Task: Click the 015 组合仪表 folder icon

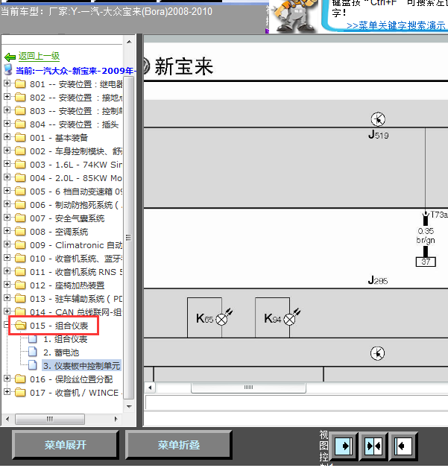Action: [21, 326]
